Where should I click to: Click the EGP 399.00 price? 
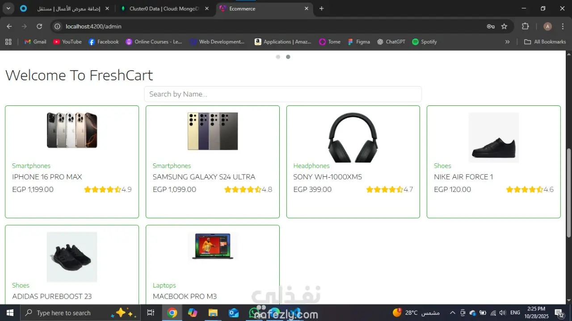point(312,189)
